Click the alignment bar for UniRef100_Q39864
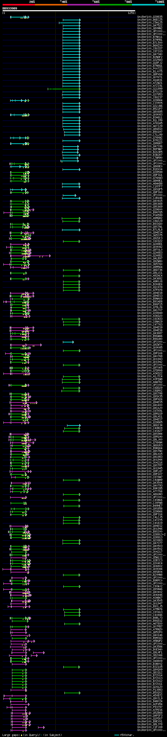Image resolution: width=167 pixels, height=737 pixels. pyautogui.click(x=20, y=100)
